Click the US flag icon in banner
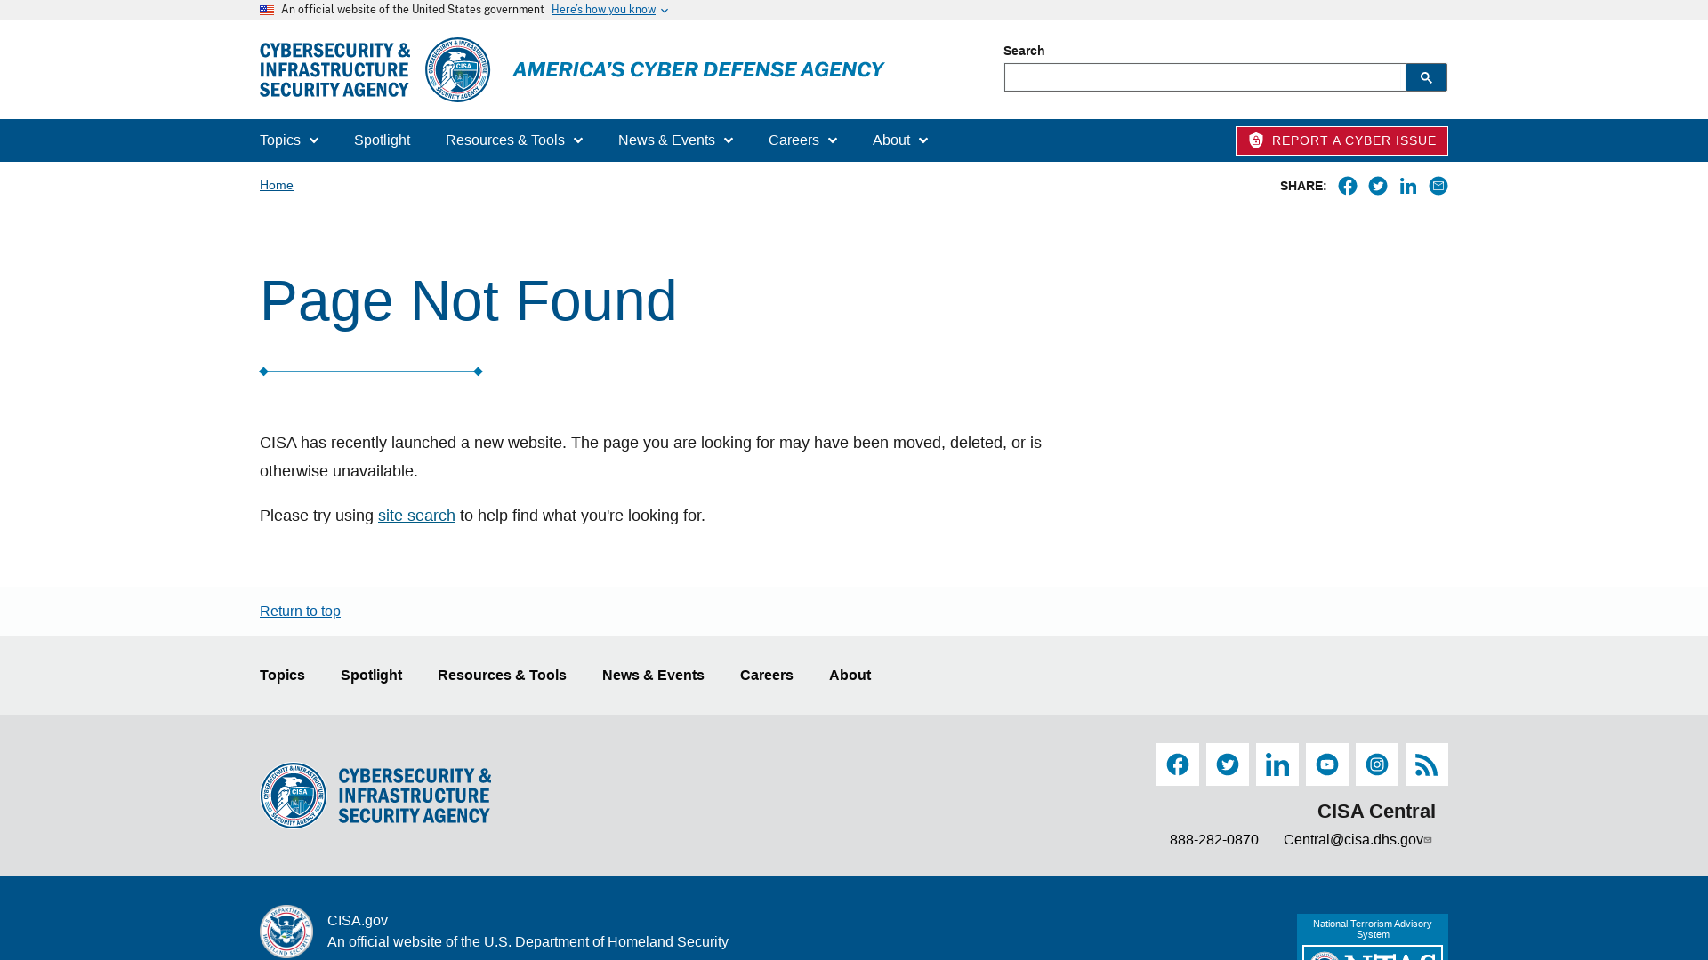 point(267,10)
